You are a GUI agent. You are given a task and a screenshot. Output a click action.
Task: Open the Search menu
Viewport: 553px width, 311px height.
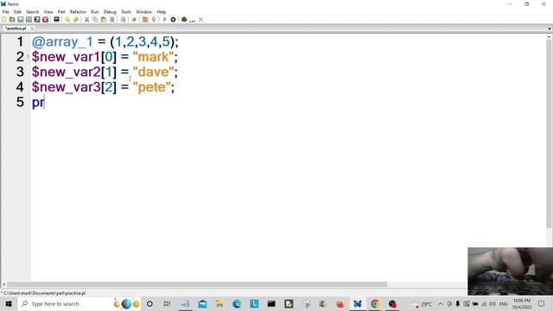click(x=33, y=11)
